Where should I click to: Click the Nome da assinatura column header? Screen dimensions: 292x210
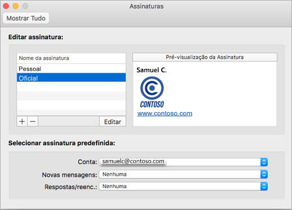[71, 58]
